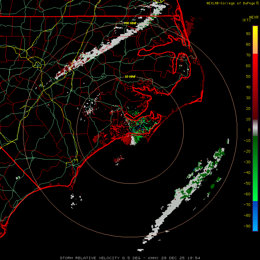Click the "0.5 DEG" tilt label in the caption
This screenshot has width=260, height=260.
pos(131,258)
